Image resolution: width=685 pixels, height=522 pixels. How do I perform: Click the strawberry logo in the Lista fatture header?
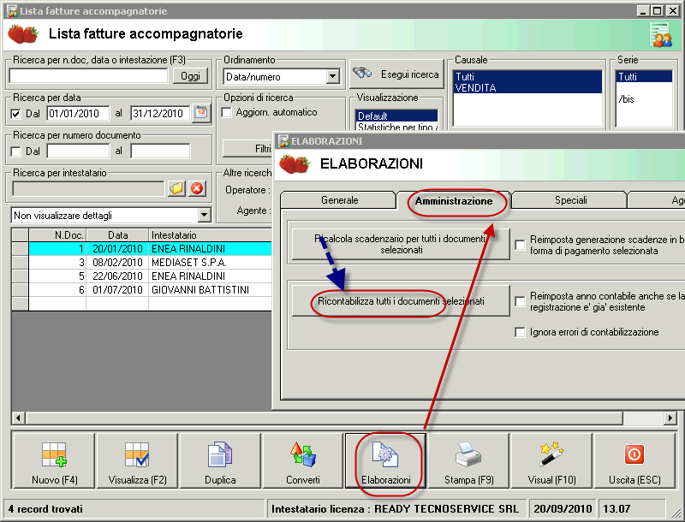(x=24, y=34)
